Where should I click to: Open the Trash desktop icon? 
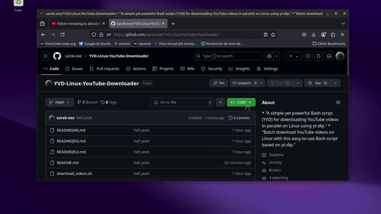[x=18, y=5]
